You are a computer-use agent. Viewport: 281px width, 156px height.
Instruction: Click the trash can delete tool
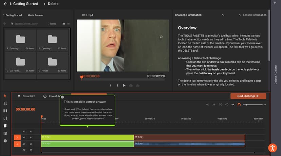[x=5, y=126]
